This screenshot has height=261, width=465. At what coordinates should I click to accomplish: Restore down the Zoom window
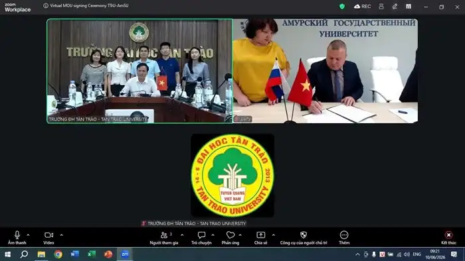pyautogui.click(x=441, y=7)
